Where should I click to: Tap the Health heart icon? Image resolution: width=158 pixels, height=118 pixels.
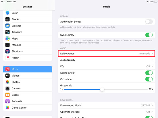[x=7, y=58]
